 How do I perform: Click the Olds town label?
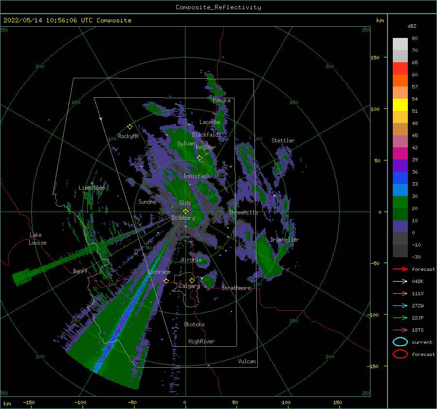[x=185, y=203]
